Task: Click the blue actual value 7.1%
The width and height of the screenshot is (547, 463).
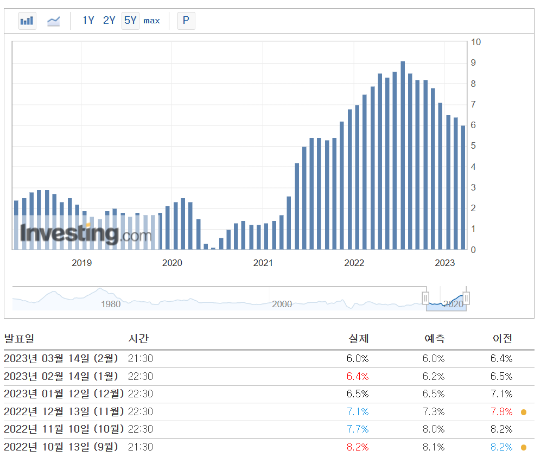Action: click(358, 412)
